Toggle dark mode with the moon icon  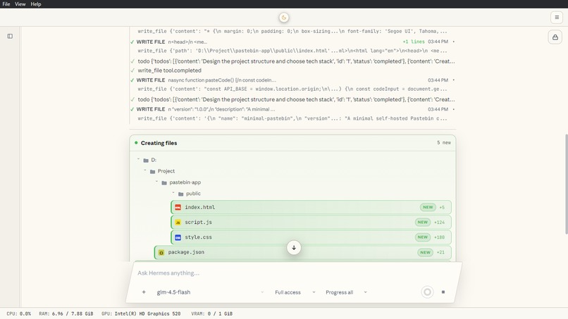[283, 18]
